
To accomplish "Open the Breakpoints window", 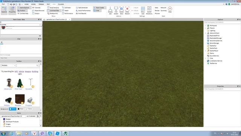I will (53, 14).
